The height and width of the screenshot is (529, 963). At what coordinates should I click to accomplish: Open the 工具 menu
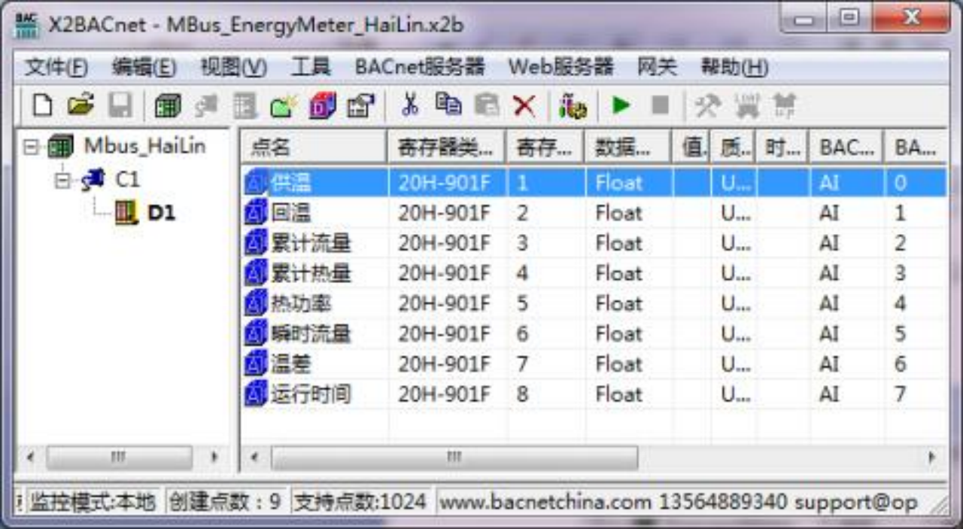click(311, 68)
